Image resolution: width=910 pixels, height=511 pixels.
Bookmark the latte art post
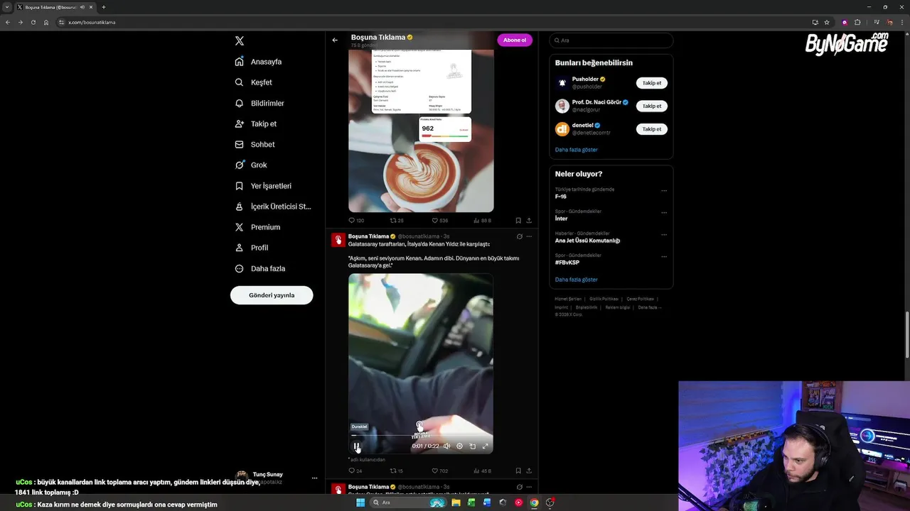[x=518, y=221]
